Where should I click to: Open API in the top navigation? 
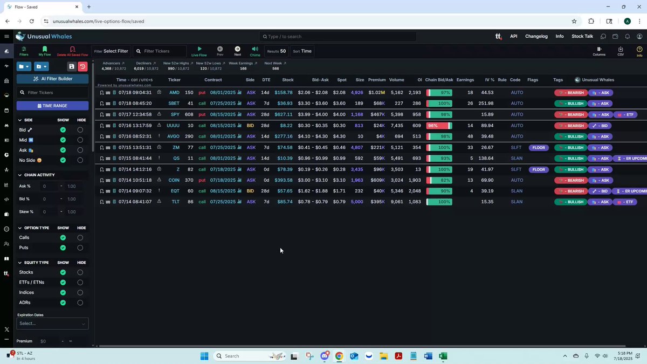514,36
